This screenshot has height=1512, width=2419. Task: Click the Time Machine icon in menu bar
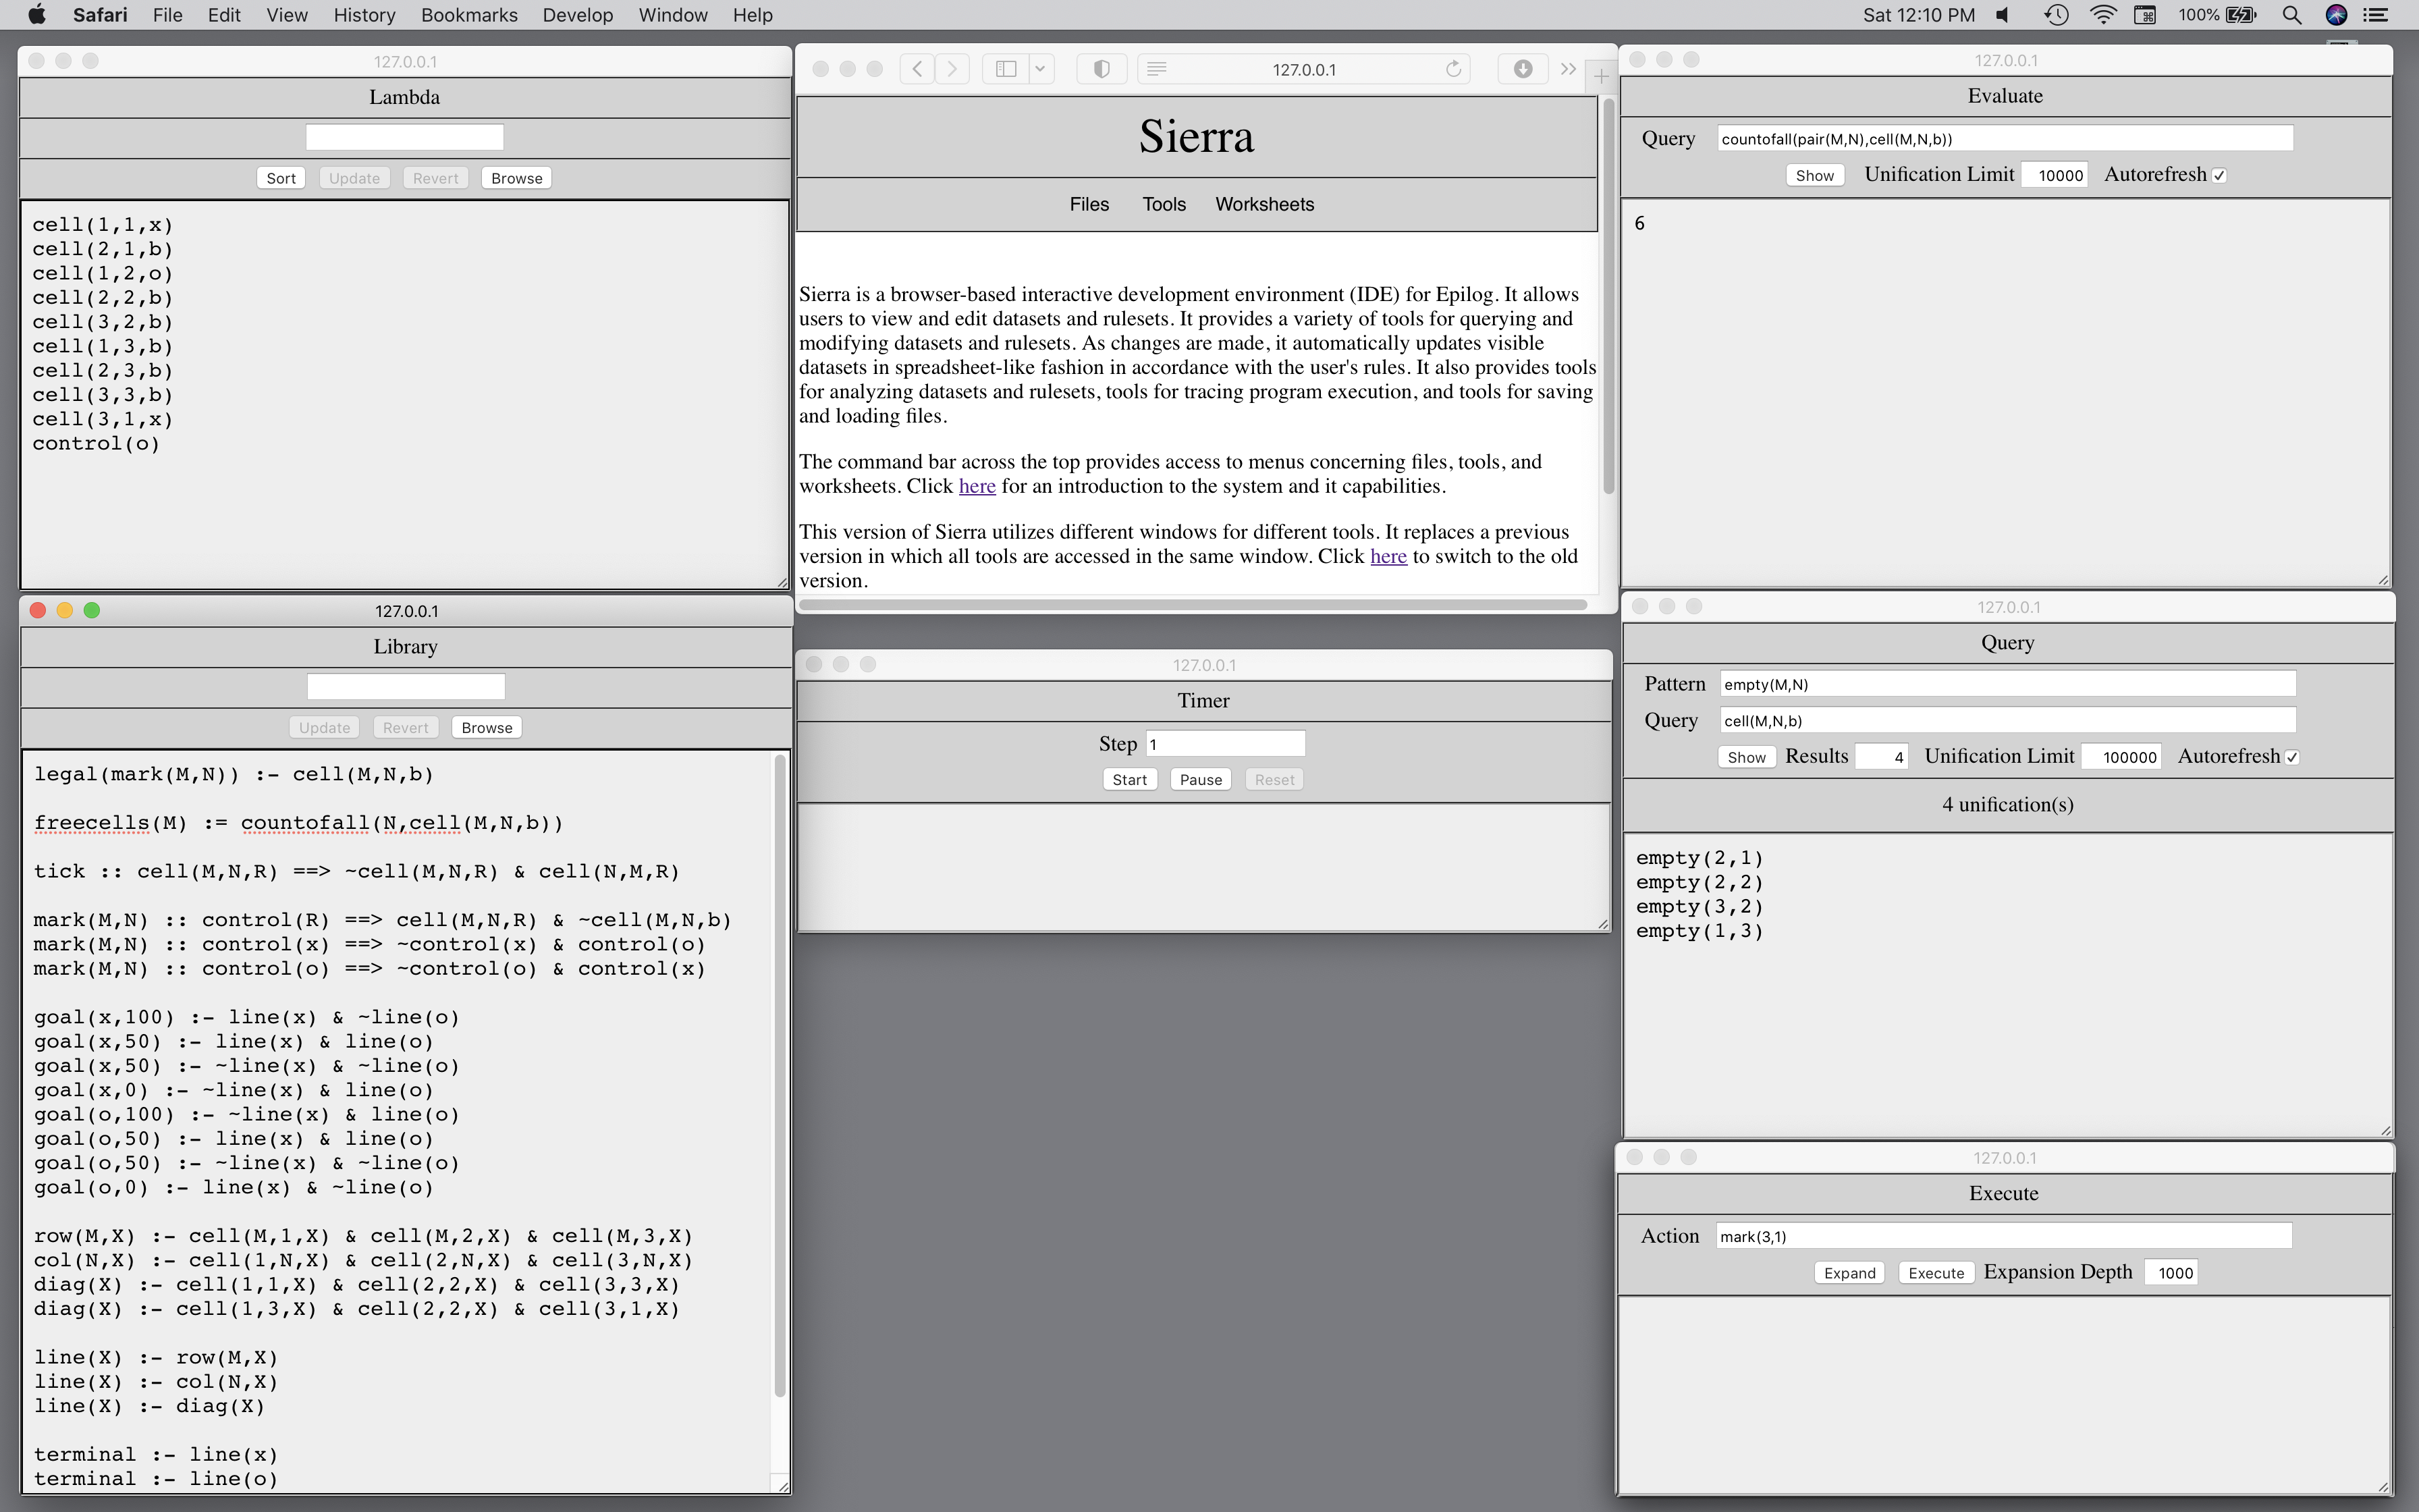coord(2056,15)
